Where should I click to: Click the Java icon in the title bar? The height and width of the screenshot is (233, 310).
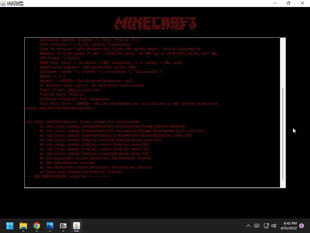click(3, 3)
